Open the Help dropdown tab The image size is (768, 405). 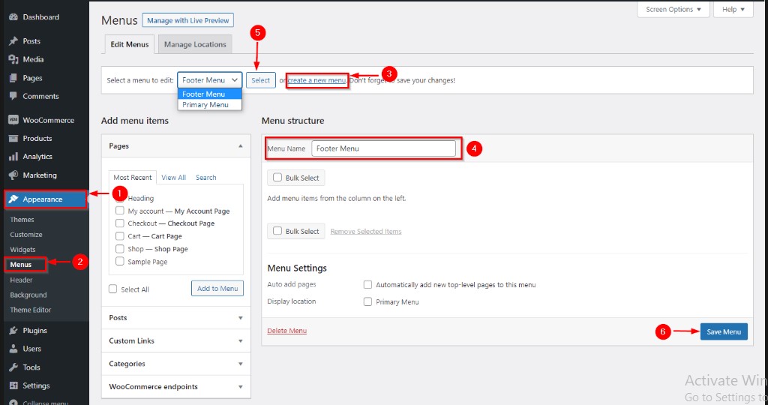733,9
